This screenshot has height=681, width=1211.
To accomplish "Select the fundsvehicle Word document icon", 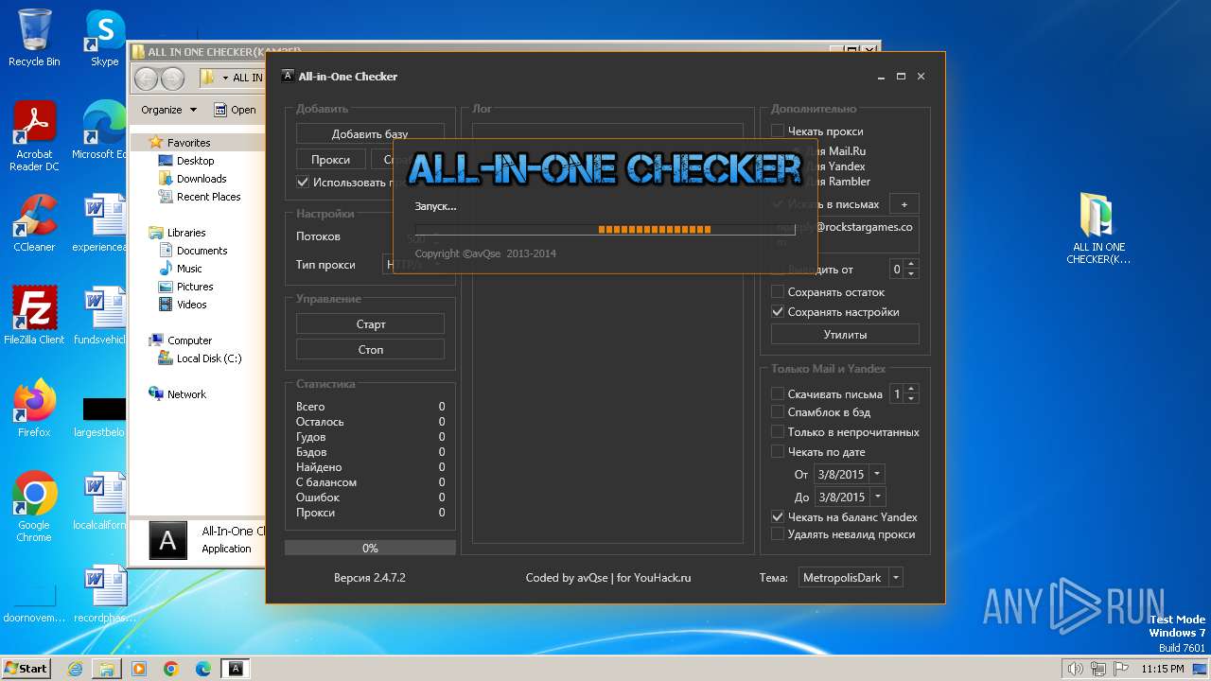I will 100,316.
